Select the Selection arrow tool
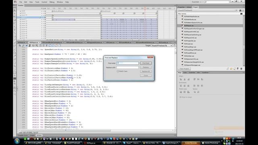258x145 pixels. [x=15, y=10]
